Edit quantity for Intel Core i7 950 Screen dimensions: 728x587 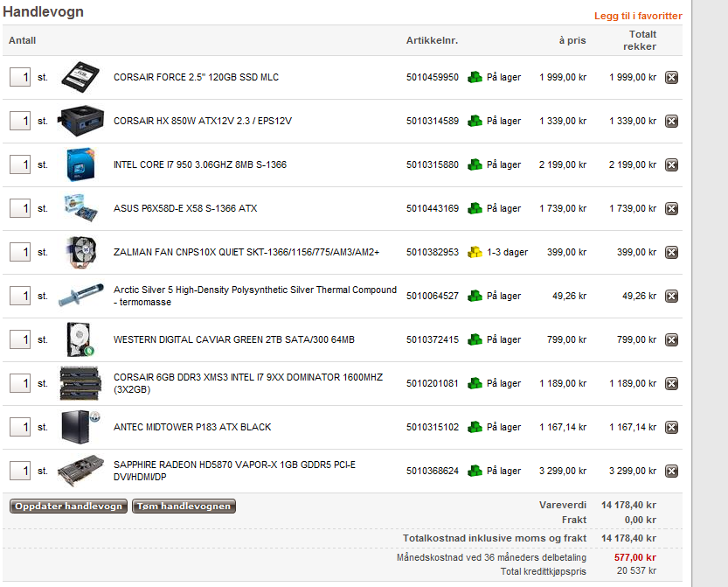coord(20,164)
